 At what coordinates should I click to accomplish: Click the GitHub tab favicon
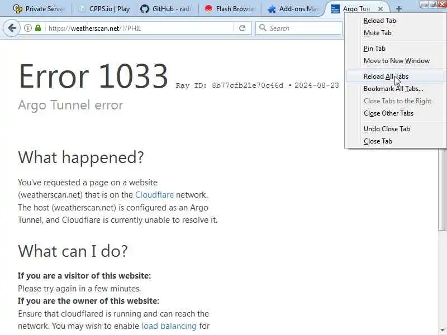145,9
